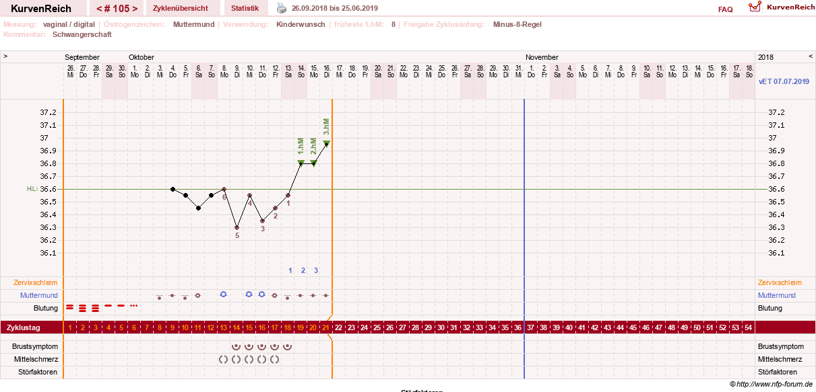
Task: Click the Minus-8-Regel value
Action: click(x=517, y=24)
